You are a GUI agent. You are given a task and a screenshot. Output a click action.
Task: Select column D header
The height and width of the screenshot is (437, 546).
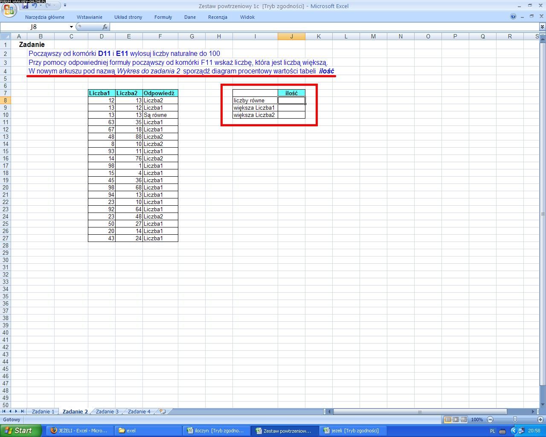102,36
